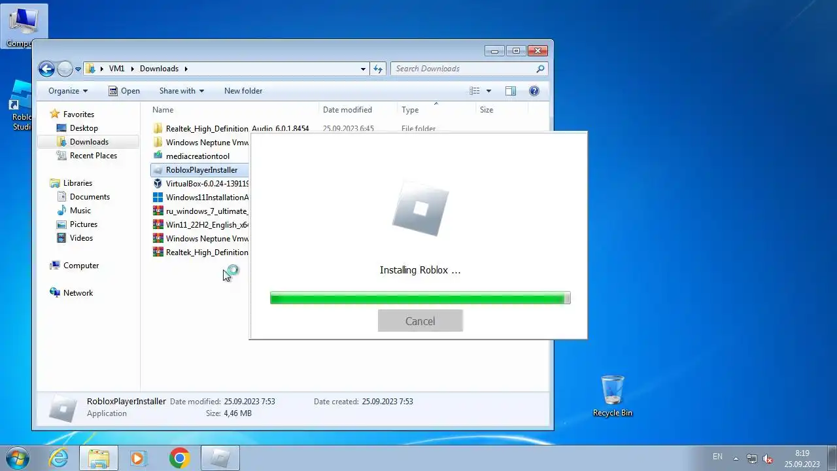This screenshot has width=837, height=471.
Task: Click New folder in toolbar
Action: point(243,91)
